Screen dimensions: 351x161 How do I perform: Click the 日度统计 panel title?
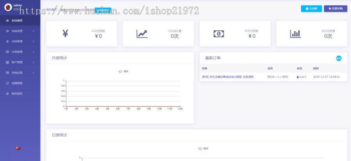pyautogui.click(x=59, y=135)
